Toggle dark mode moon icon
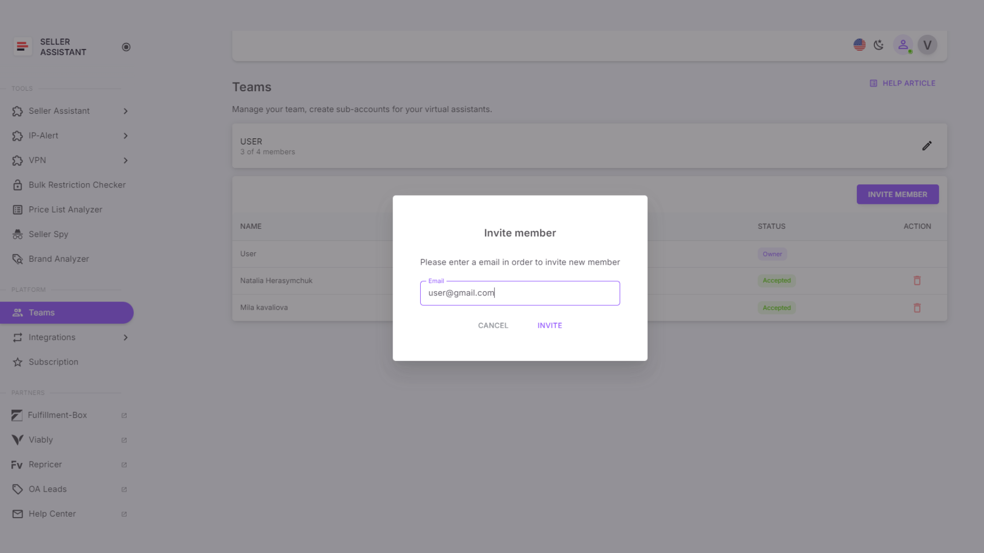This screenshot has width=984, height=553. coord(879,45)
